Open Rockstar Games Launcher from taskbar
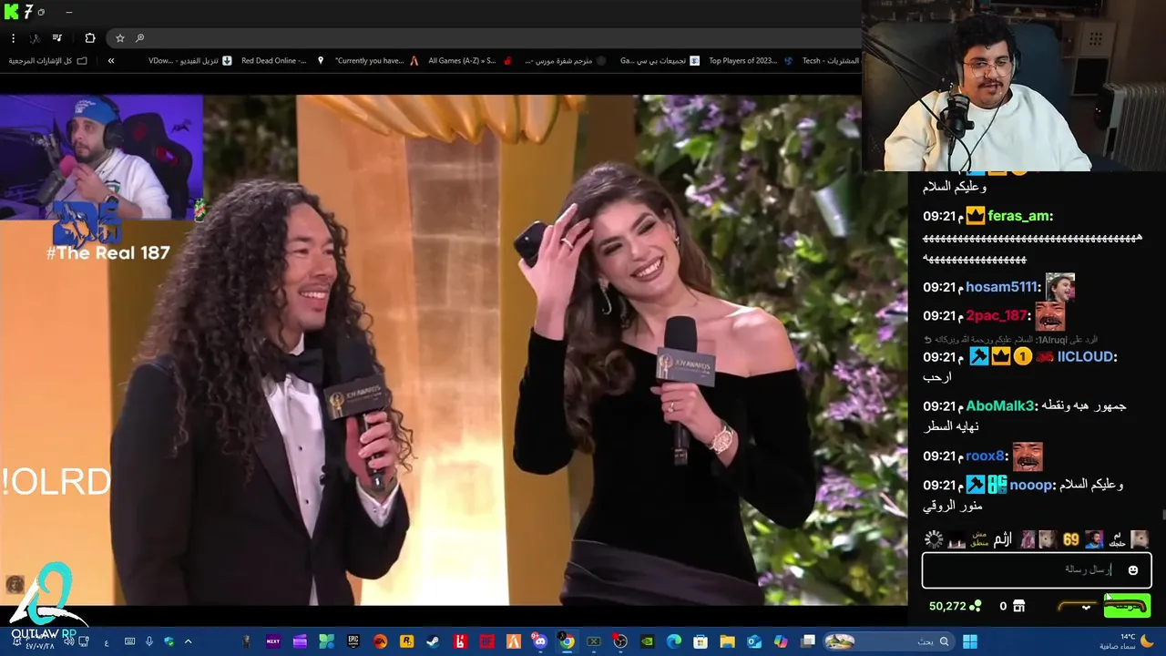1166x656 pixels. [x=406, y=641]
